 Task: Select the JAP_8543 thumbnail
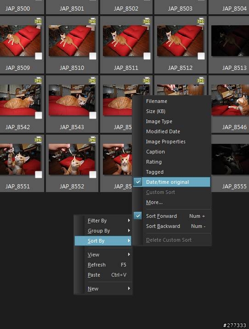(72, 100)
